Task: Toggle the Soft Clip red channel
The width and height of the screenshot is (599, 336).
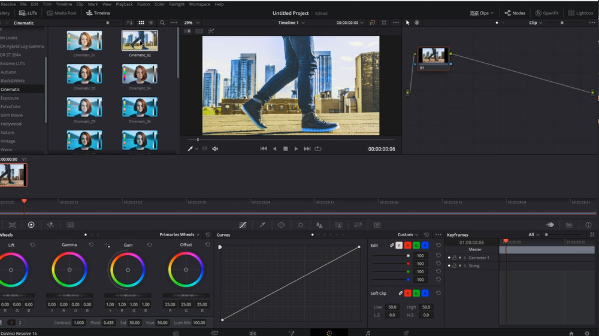Action: 407,294
